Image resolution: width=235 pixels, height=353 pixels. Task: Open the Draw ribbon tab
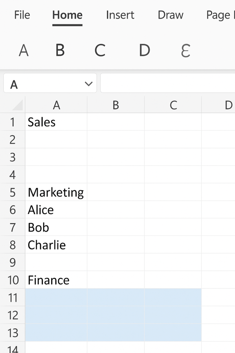[170, 15]
